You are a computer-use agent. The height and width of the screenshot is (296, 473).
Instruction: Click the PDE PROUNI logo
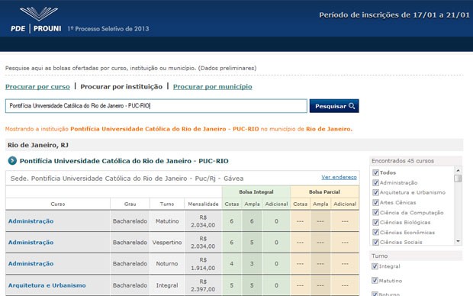[x=36, y=20]
